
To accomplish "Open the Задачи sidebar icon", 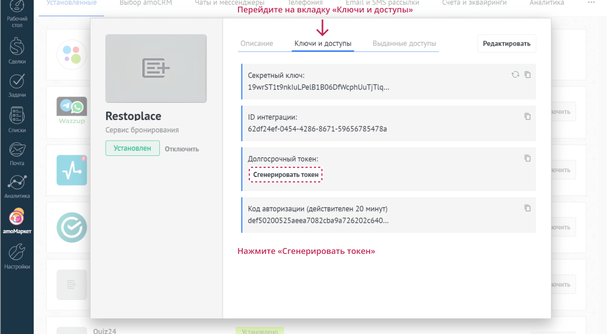I will coord(17,86).
